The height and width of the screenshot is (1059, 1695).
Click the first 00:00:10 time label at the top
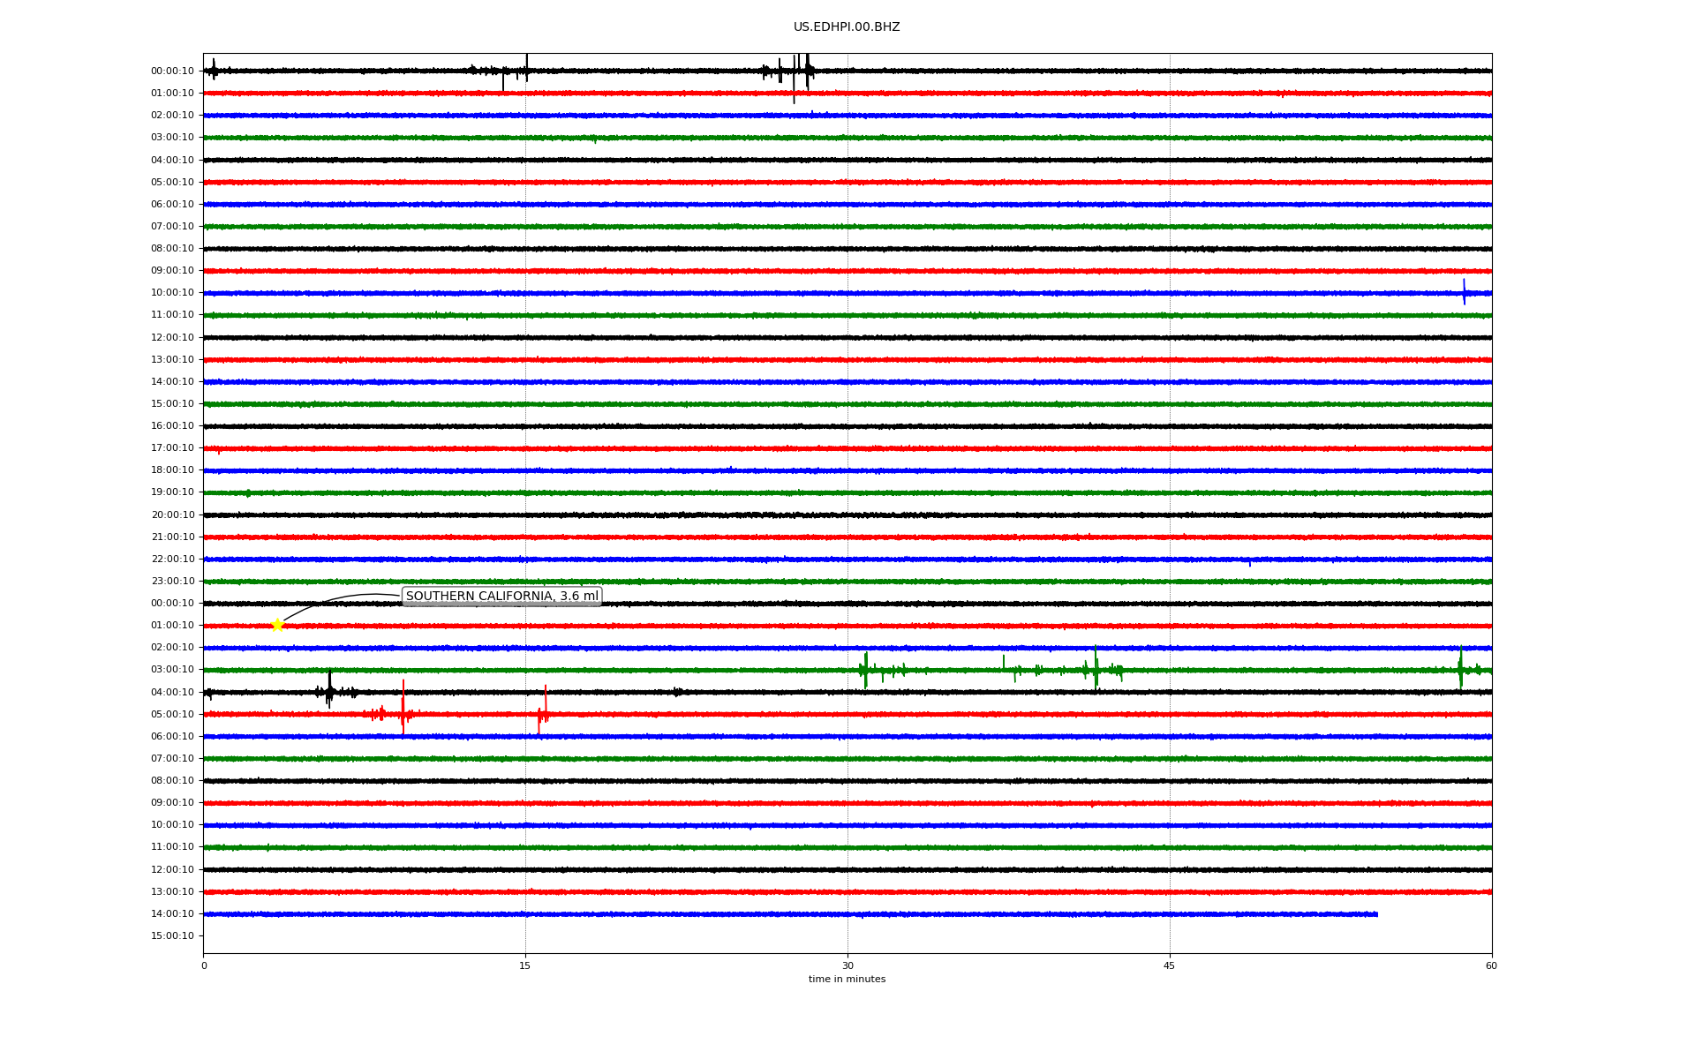[172, 71]
